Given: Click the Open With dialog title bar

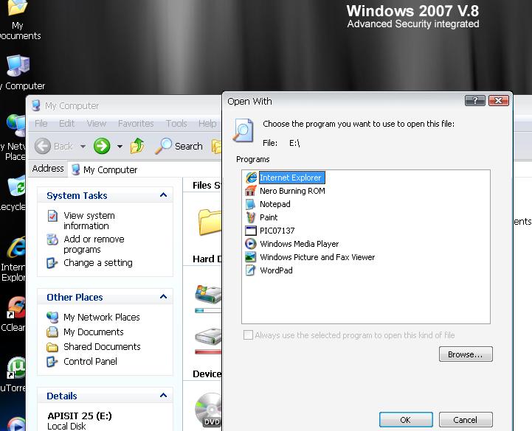Looking at the screenshot, I should 342,101.
